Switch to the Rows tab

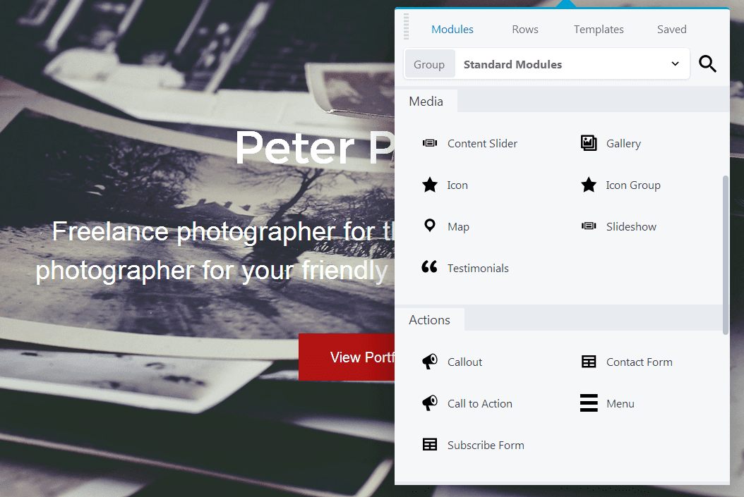[x=524, y=30]
